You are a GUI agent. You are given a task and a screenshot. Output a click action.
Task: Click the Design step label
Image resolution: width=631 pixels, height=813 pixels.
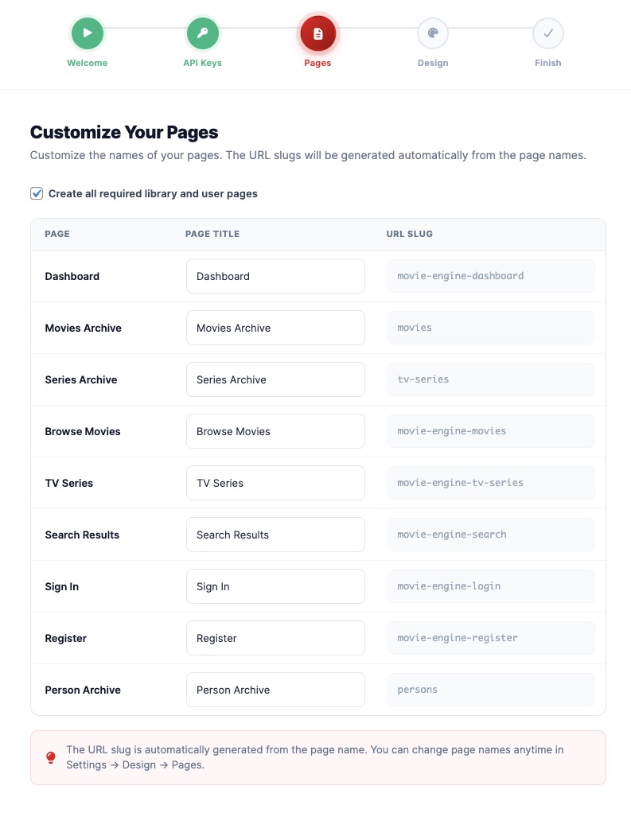pos(433,63)
